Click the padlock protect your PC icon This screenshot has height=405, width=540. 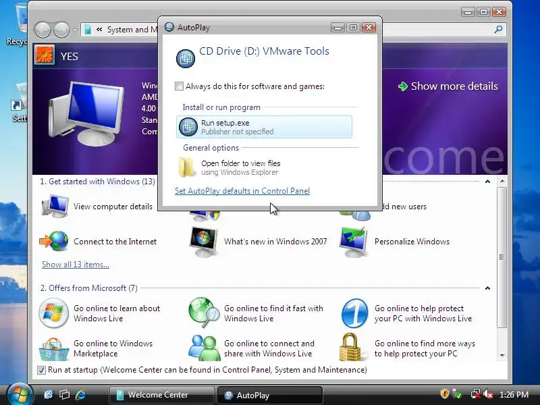[x=350, y=347]
